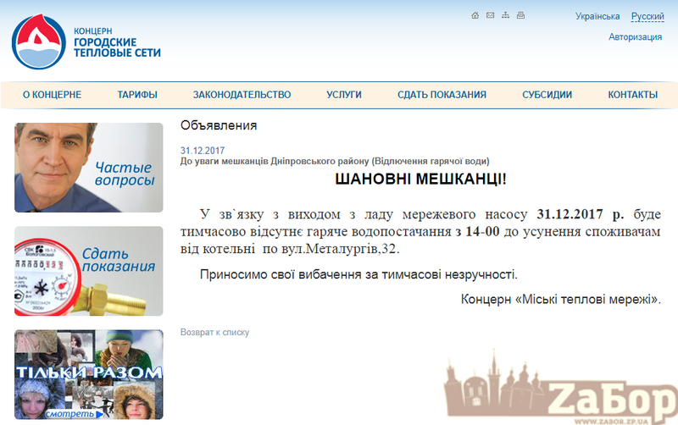Click the Объявления heading
The image size is (678, 425).
click(219, 125)
